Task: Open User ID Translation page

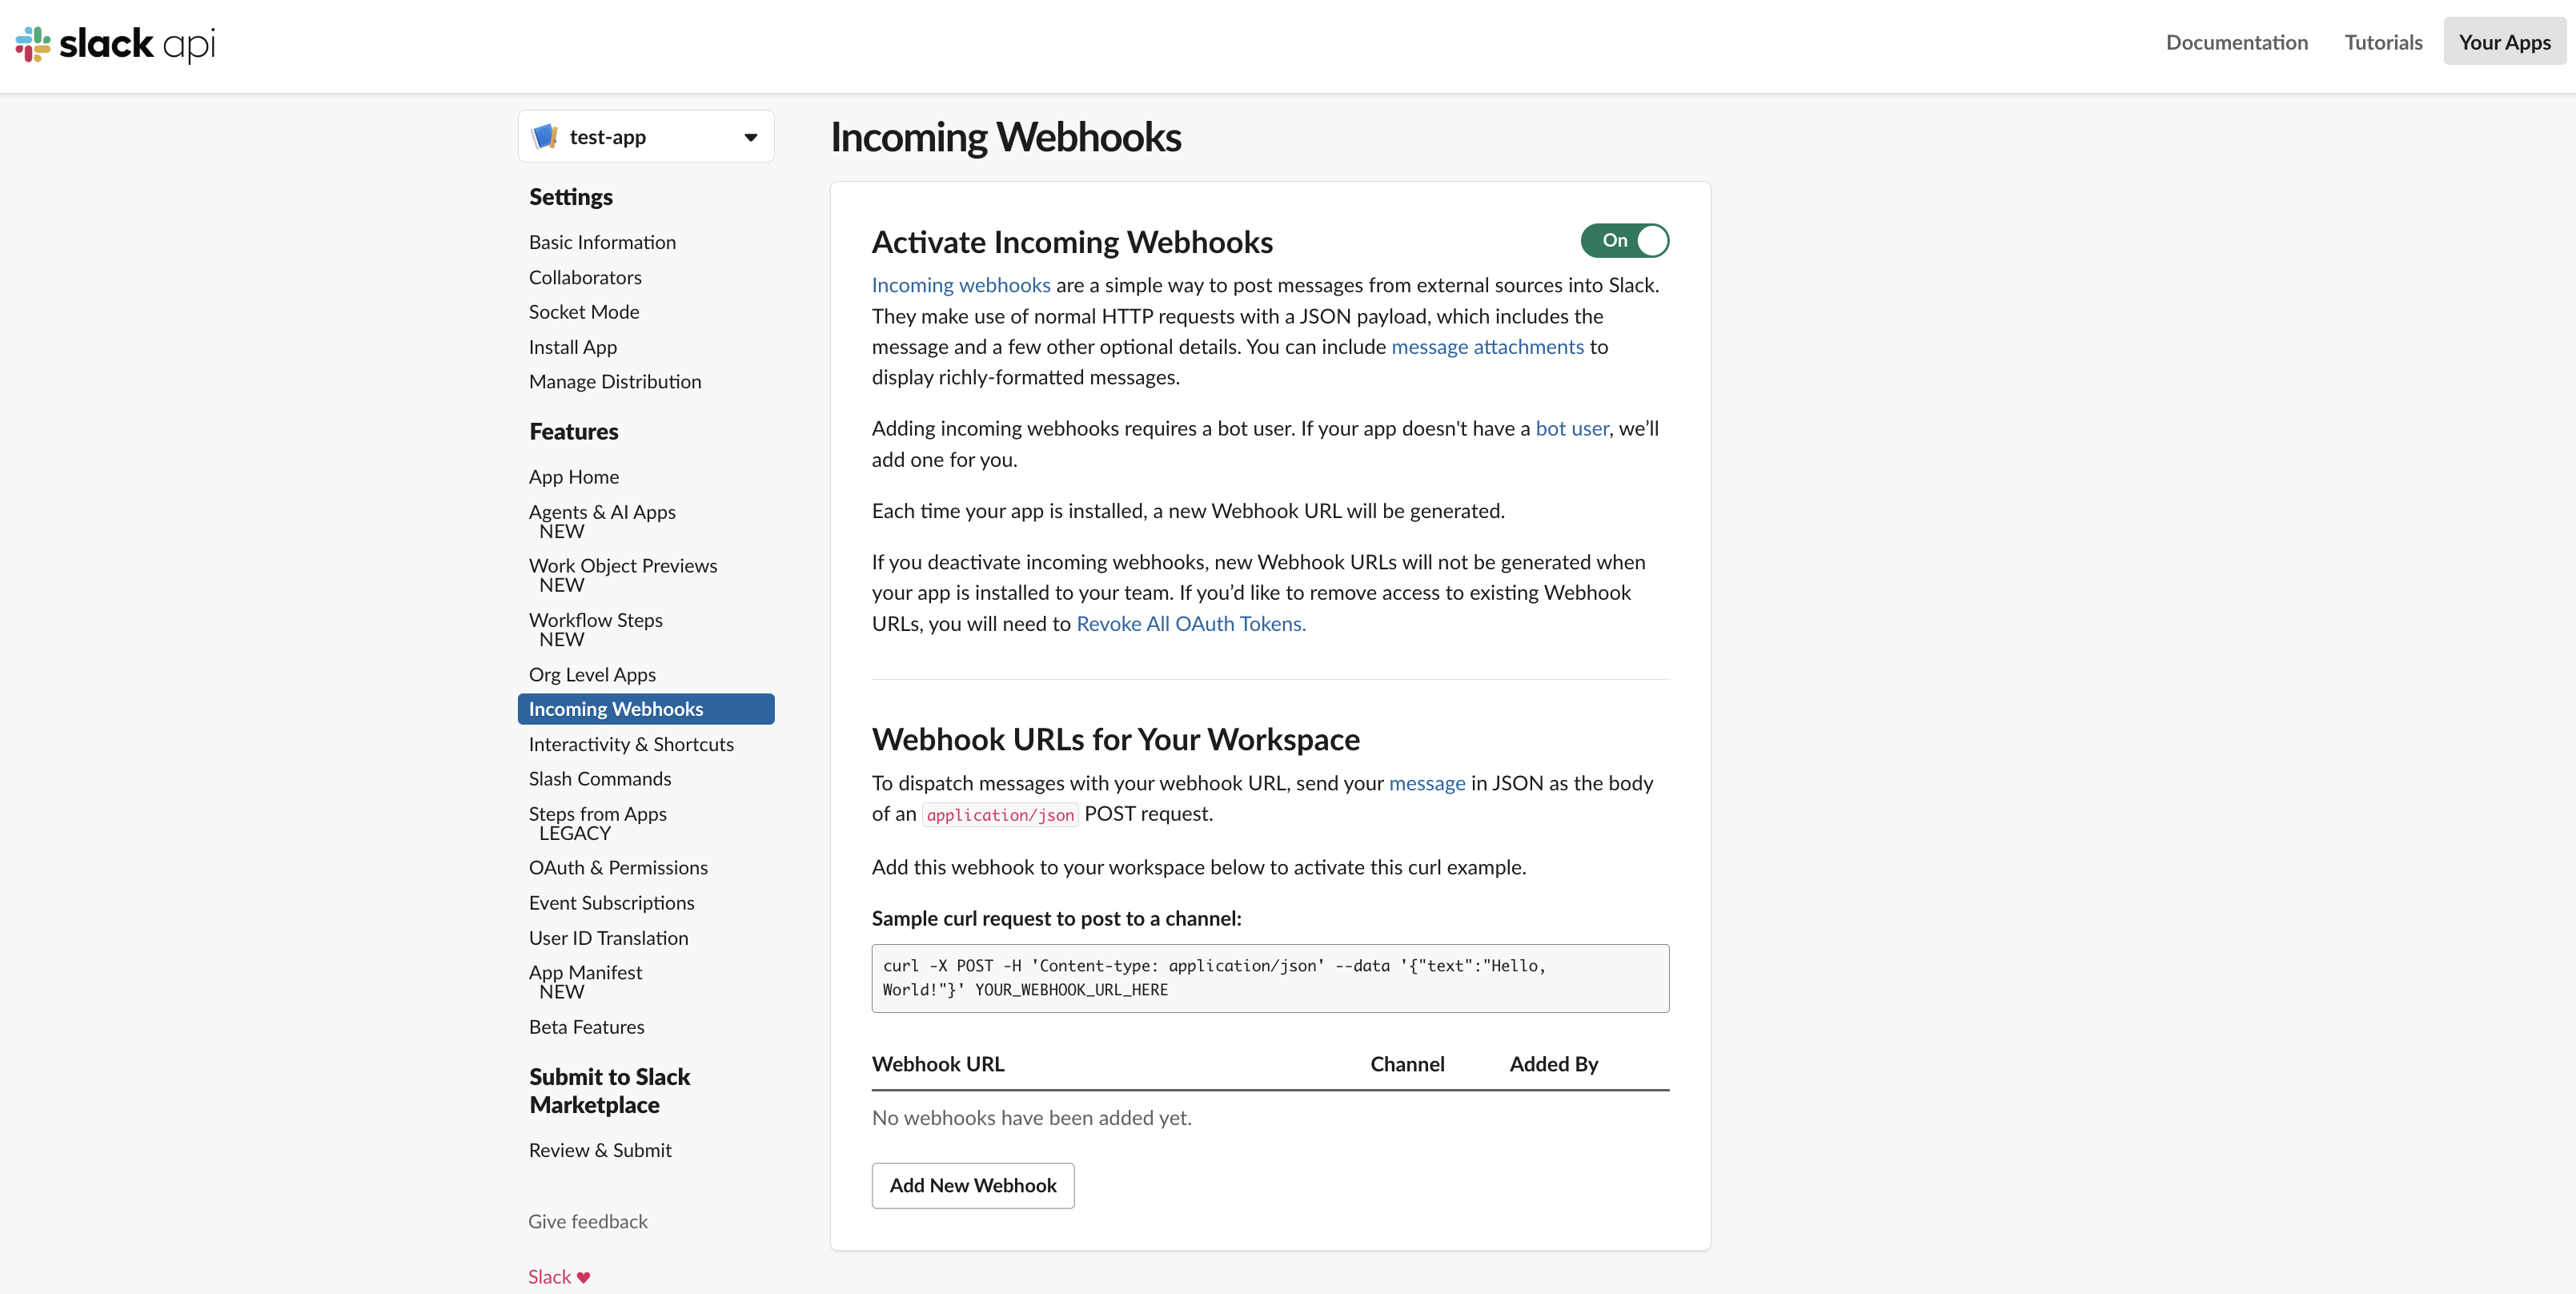Action: coord(608,938)
